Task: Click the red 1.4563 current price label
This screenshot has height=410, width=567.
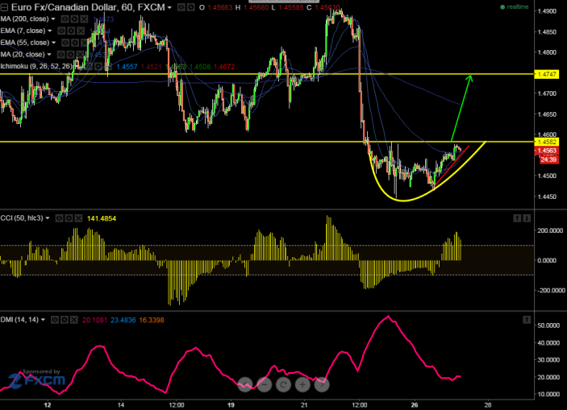Action: coord(546,151)
